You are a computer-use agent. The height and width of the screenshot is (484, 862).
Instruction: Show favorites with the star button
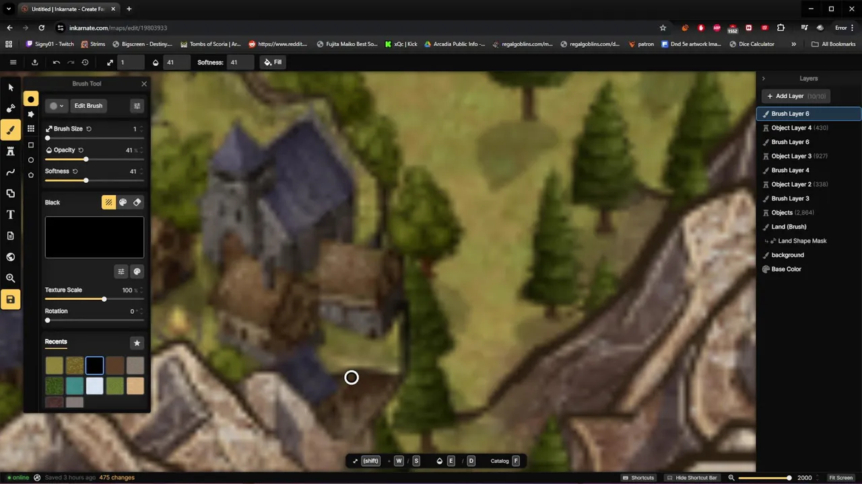137,343
